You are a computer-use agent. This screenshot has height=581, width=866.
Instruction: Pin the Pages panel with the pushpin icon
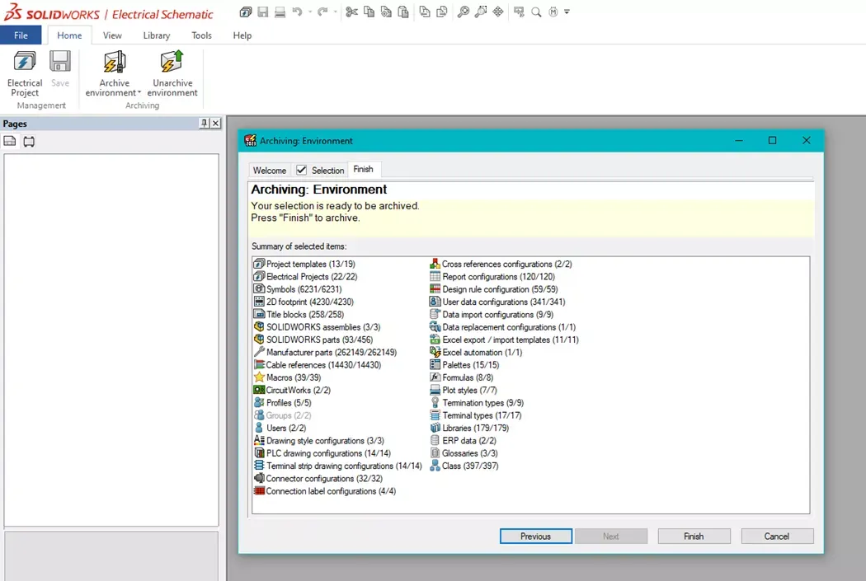(204, 123)
